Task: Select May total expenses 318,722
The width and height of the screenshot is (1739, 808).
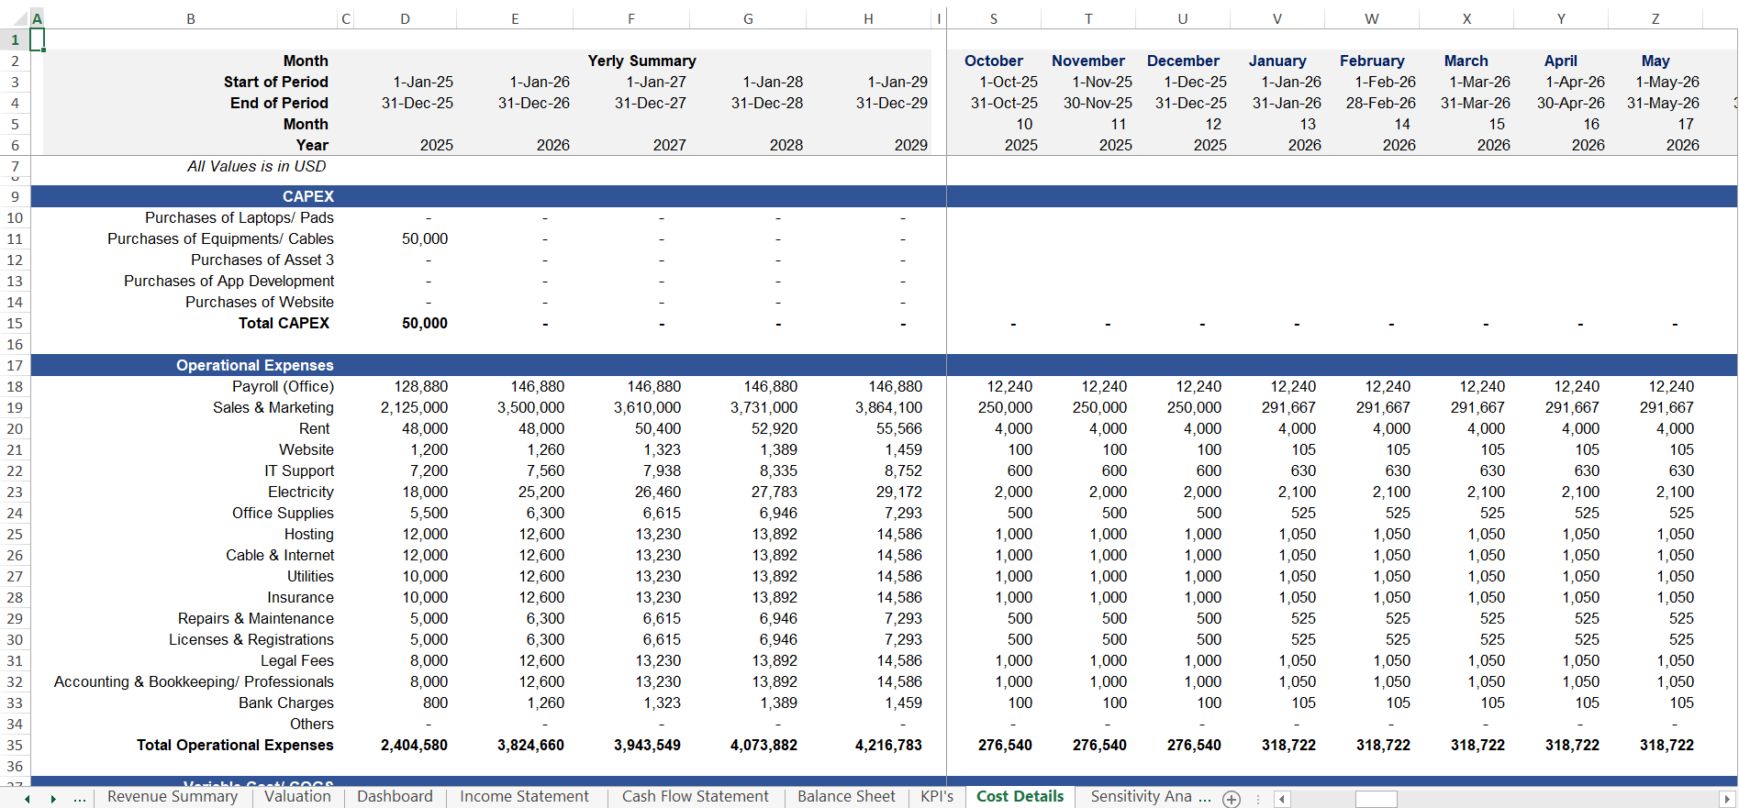Action: tap(1667, 745)
